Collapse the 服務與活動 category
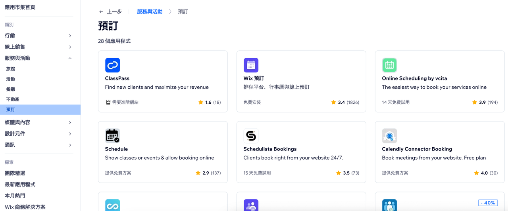 pos(70,58)
